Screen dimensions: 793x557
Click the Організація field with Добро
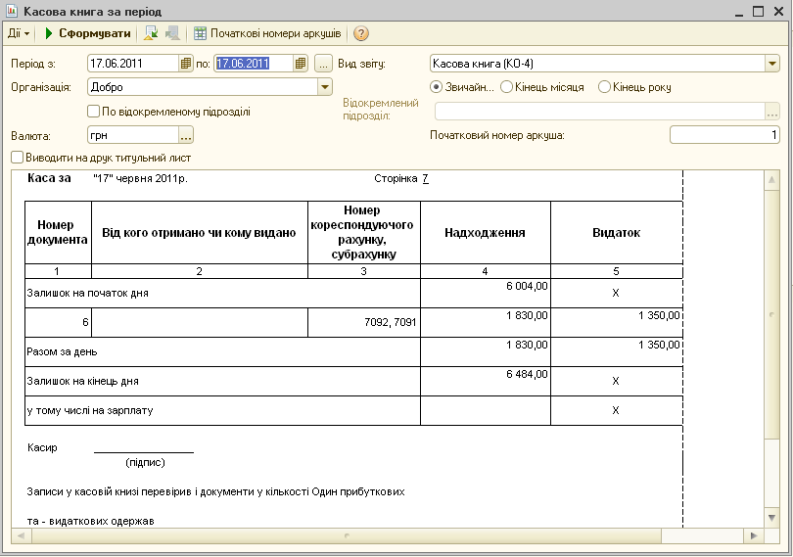[203, 87]
